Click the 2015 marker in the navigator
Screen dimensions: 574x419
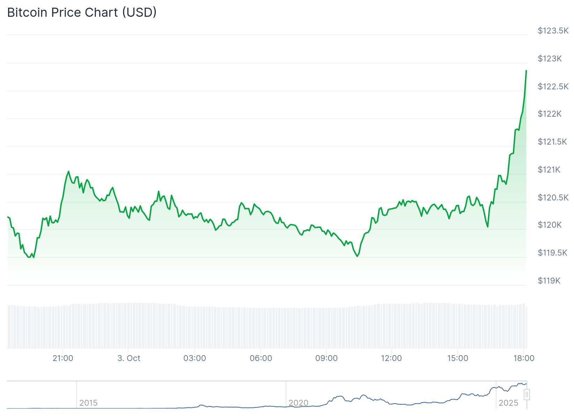pyautogui.click(x=88, y=403)
